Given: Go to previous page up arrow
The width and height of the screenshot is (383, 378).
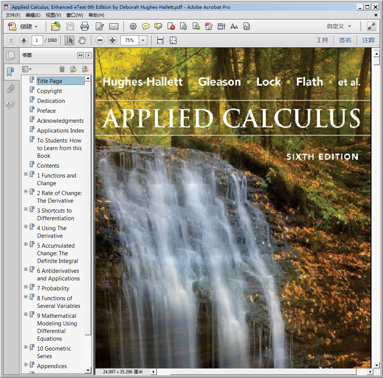Looking at the screenshot, I should point(11,40).
